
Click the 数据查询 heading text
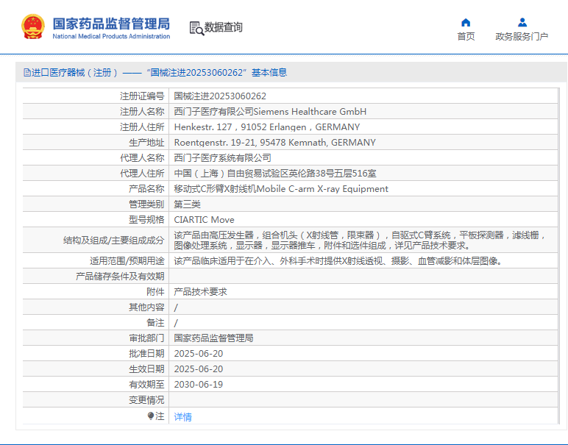223,27
